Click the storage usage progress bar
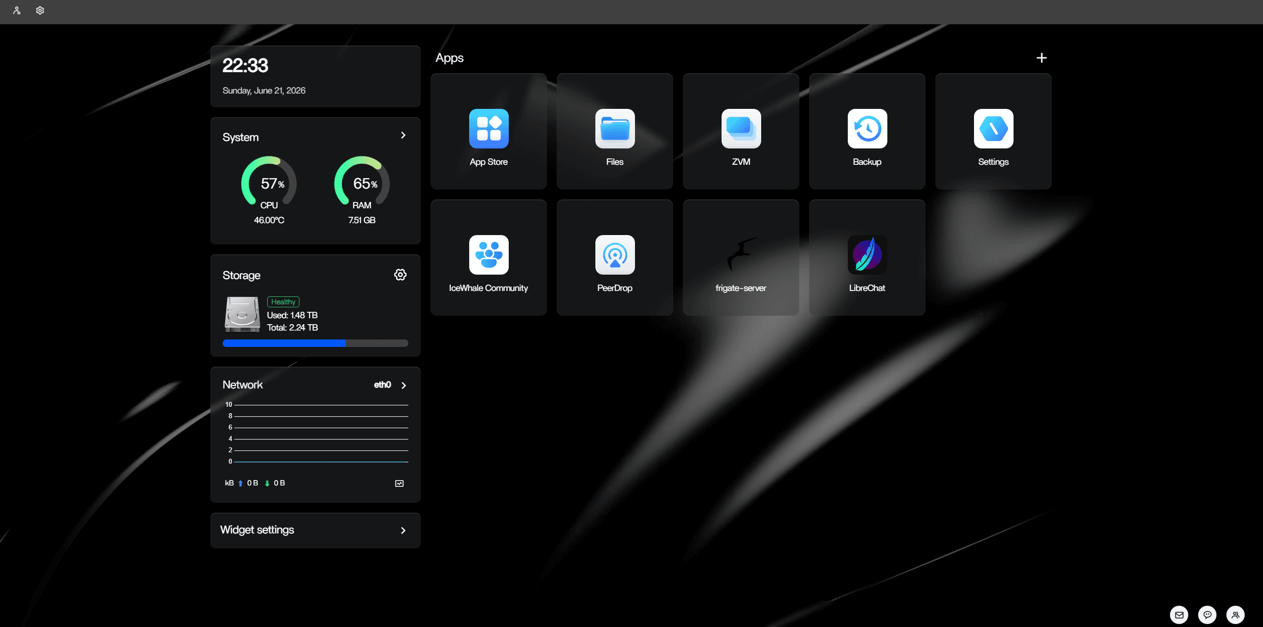Viewport: 1263px width, 627px height. [315, 343]
